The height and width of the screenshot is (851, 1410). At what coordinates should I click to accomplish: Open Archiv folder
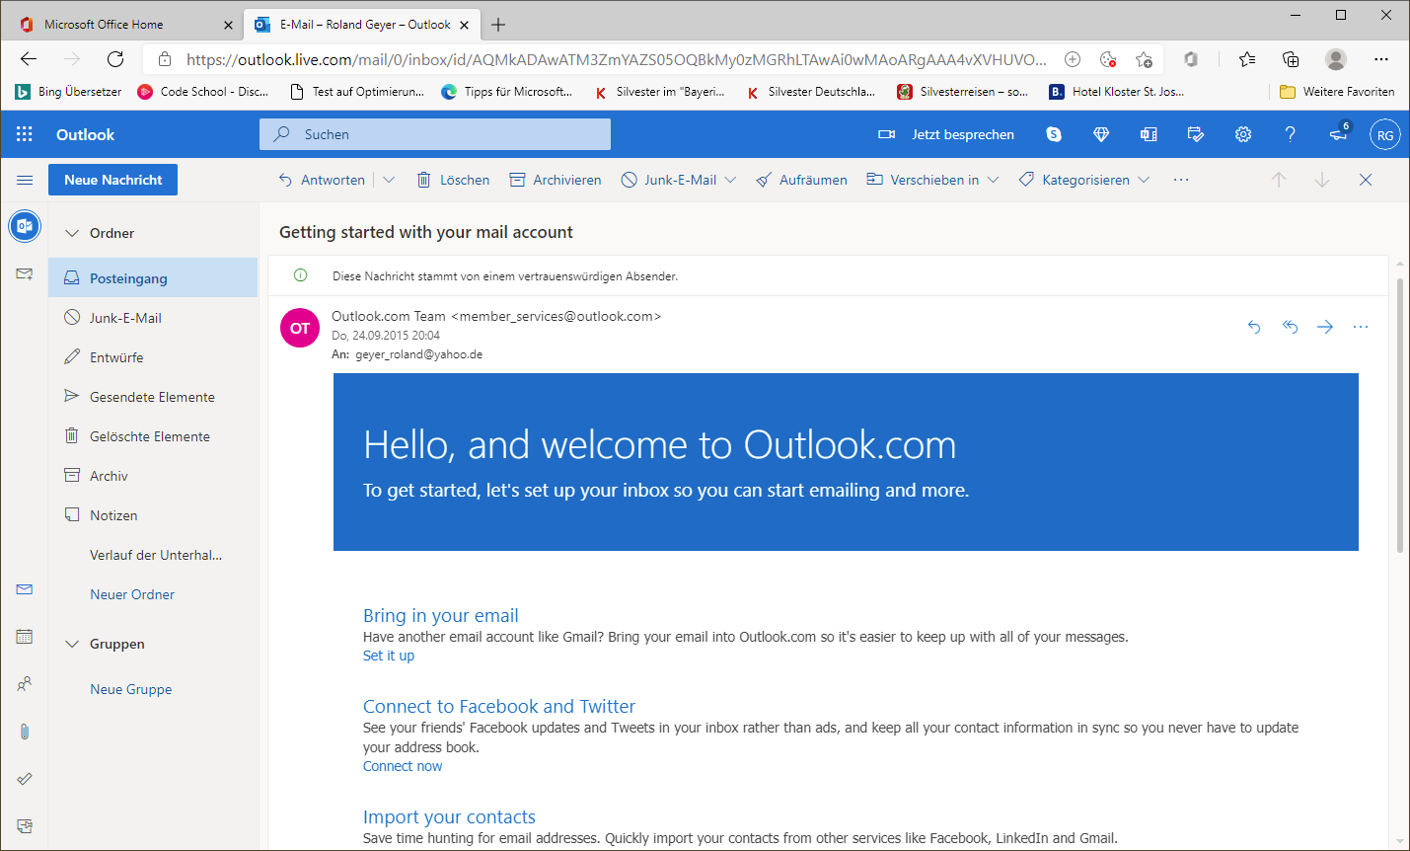tap(153, 476)
